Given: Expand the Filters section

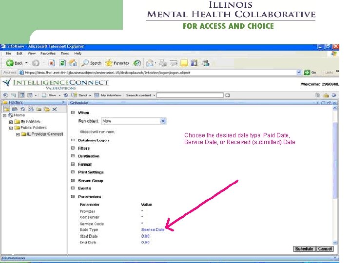Looking at the screenshot, I should [73, 148].
